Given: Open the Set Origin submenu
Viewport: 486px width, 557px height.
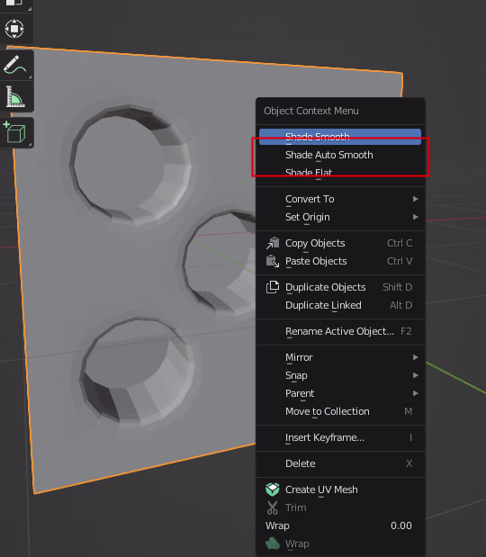Looking at the screenshot, I should (340, 217).
